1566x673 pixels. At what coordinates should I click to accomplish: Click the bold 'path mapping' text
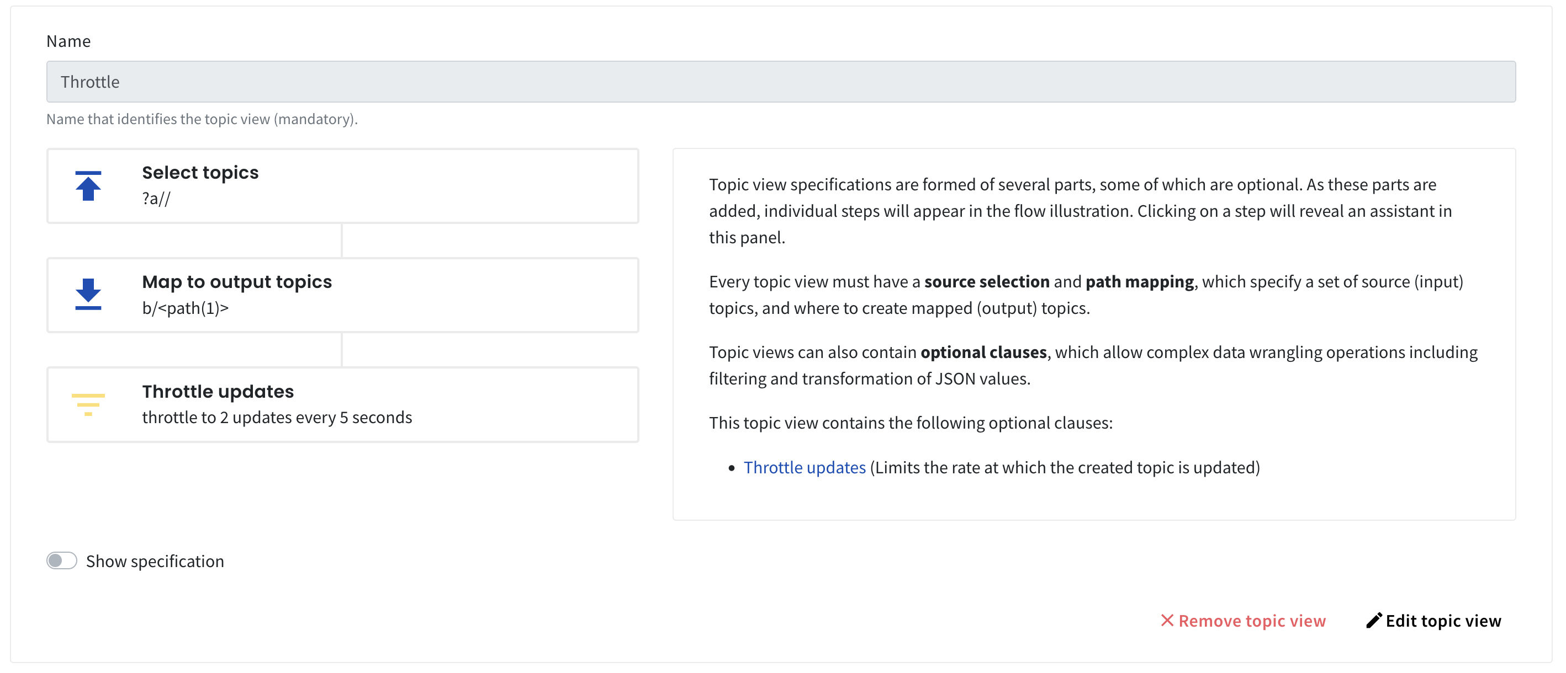pyautogui.click(x=1139, y=282)
